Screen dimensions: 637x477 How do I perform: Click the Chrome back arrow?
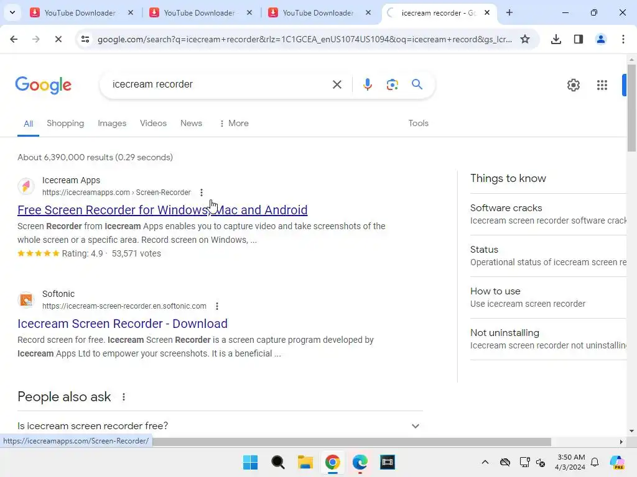(x=14, y=39)
